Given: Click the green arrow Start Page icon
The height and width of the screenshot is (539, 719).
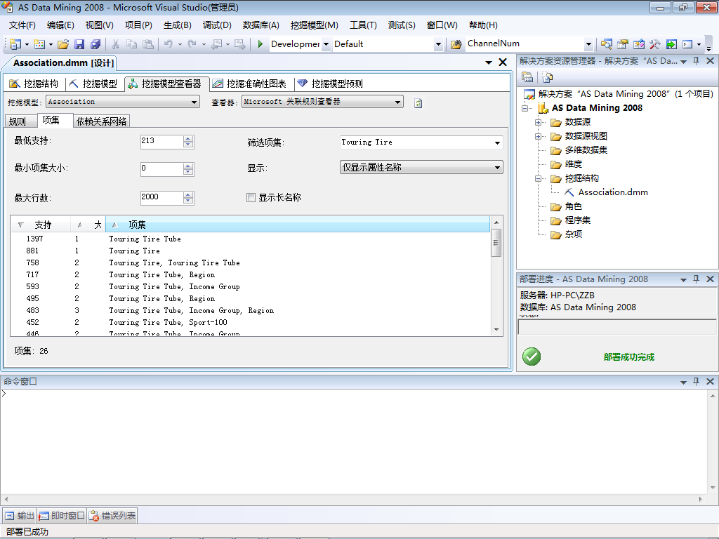Looking at the screenshot, I should tap(671, 44).
